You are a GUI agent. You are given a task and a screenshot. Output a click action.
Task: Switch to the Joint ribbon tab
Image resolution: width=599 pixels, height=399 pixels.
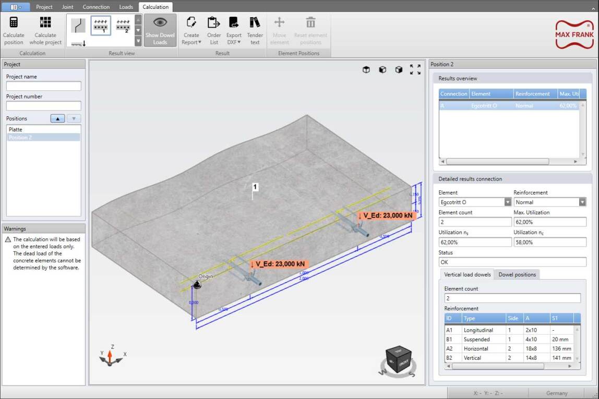(68, 7)
